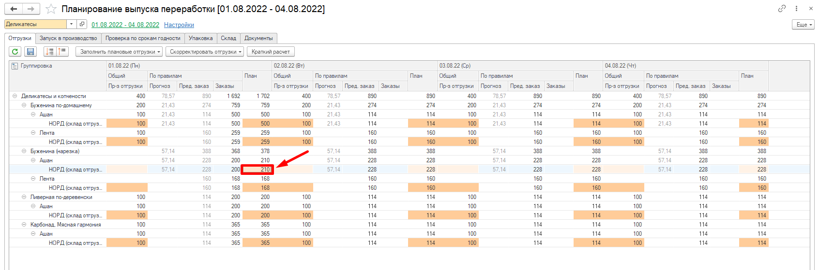Select the highlighted plan cell with 210

[x=258, y=170]
